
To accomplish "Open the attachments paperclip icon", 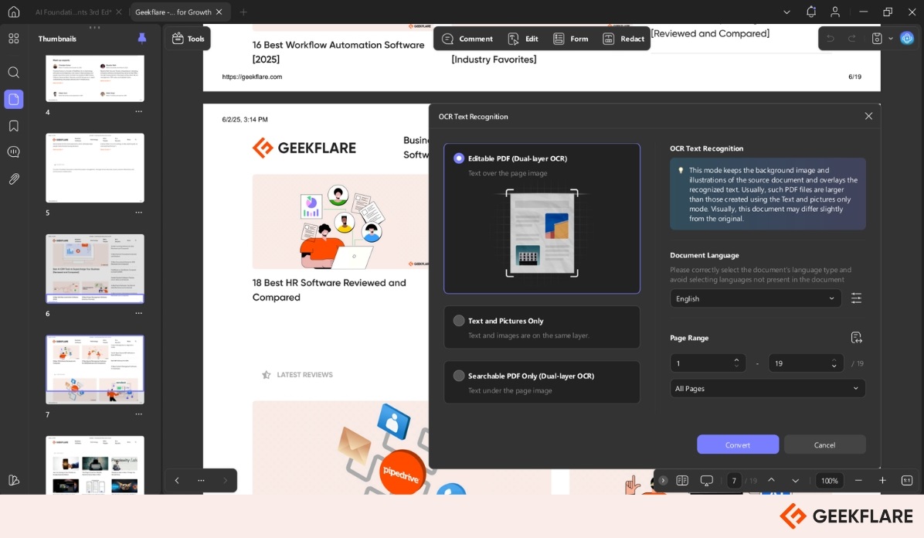I will [x=14, y=179].
